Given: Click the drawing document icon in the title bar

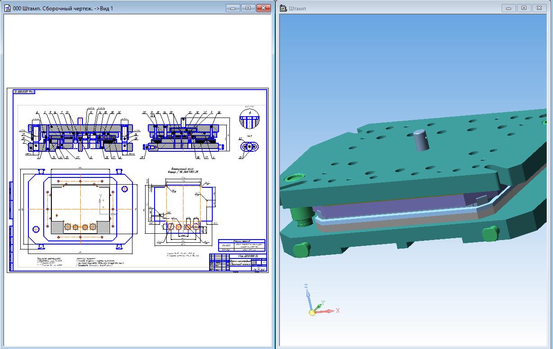Looking at the screenshot, I should [8, 9].
